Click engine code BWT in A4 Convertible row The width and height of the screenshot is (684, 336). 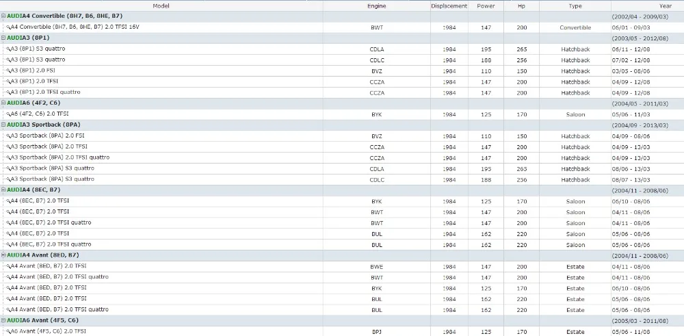pos(376,27)
